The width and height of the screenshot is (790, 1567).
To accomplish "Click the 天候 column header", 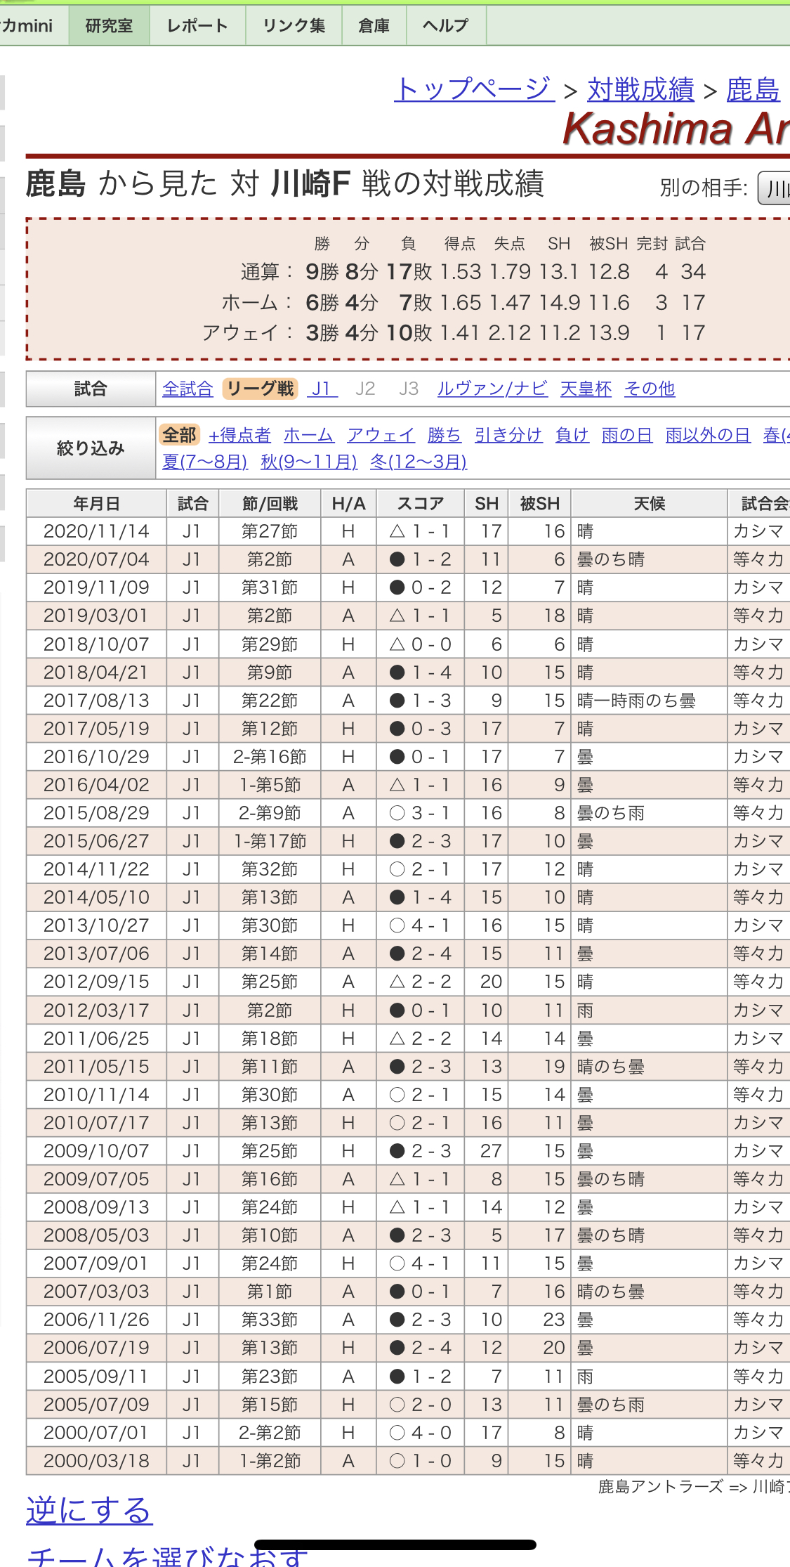I will pos(650,503).
